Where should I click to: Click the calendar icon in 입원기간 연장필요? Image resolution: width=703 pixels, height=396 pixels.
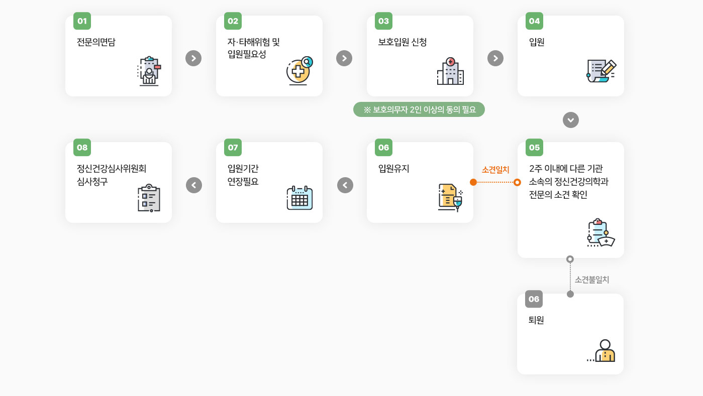point(299,198)
